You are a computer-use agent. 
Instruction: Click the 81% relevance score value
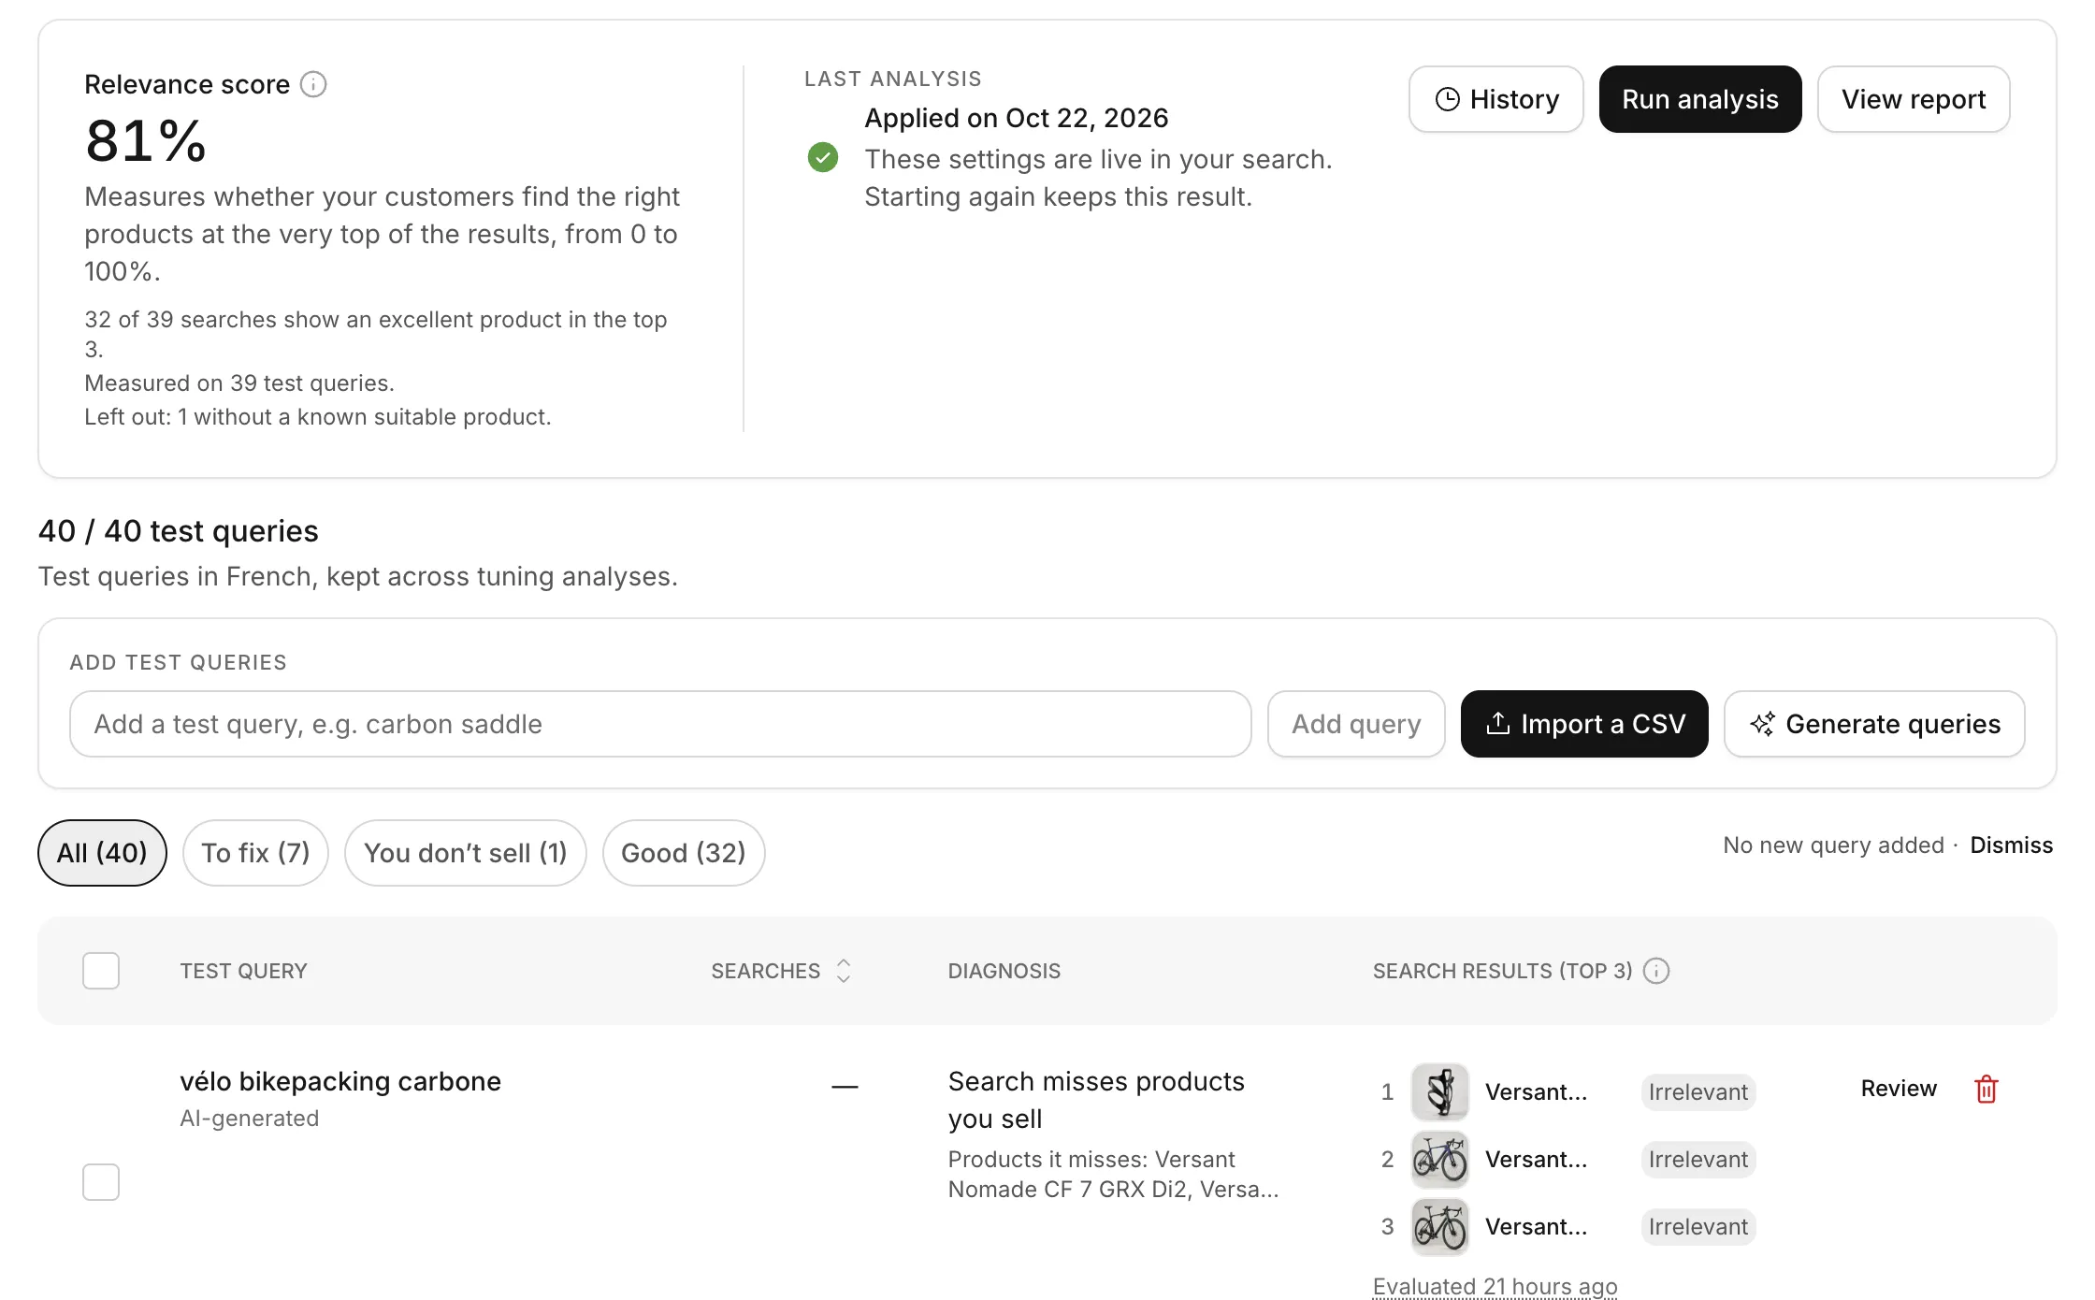point(146,141)
